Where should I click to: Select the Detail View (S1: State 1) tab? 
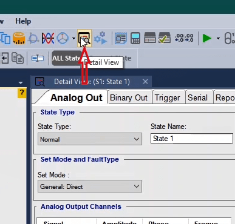(x=92, y=82)
